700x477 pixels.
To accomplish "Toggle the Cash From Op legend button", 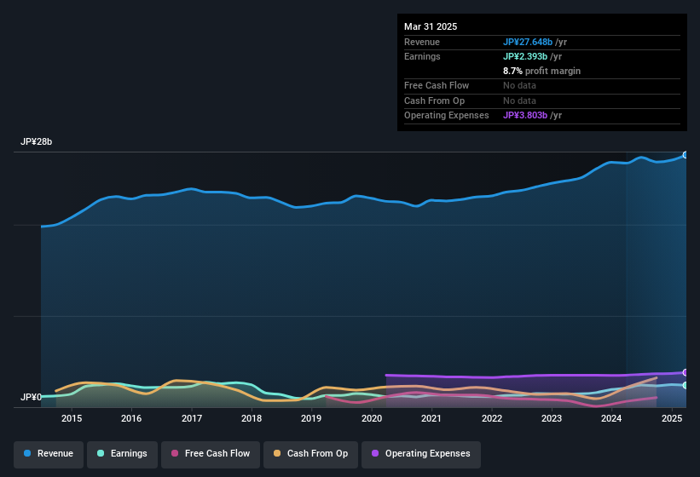I will point(310,454).
